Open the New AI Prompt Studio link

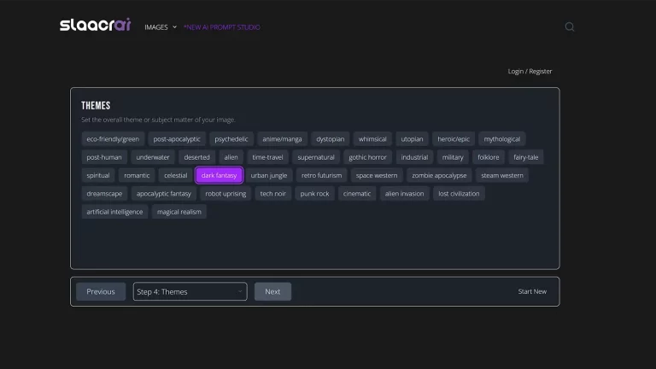point(221,26)
